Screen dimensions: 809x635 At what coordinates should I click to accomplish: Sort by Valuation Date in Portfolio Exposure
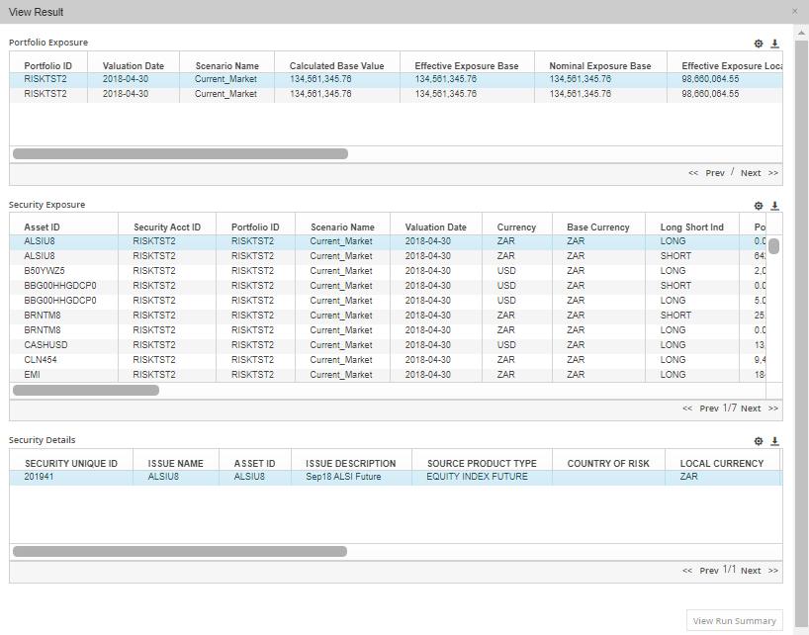coord(134,66)
